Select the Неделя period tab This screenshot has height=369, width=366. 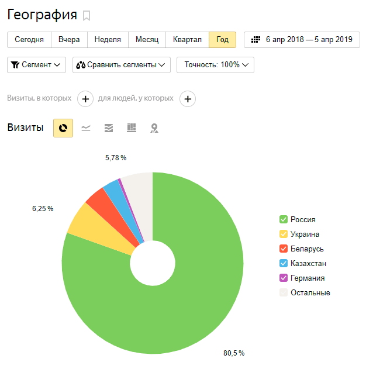[x=108, y=40]
